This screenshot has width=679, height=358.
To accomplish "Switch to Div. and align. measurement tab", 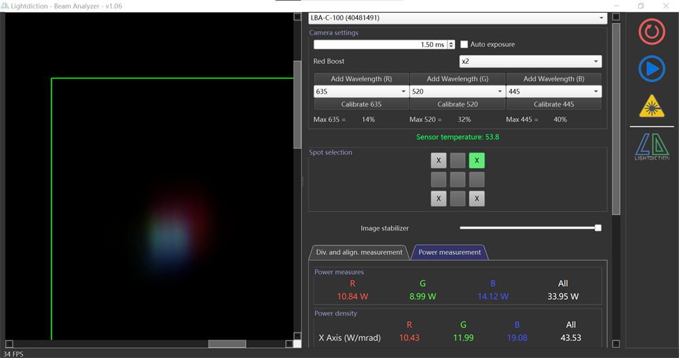I will pos(359,252).
